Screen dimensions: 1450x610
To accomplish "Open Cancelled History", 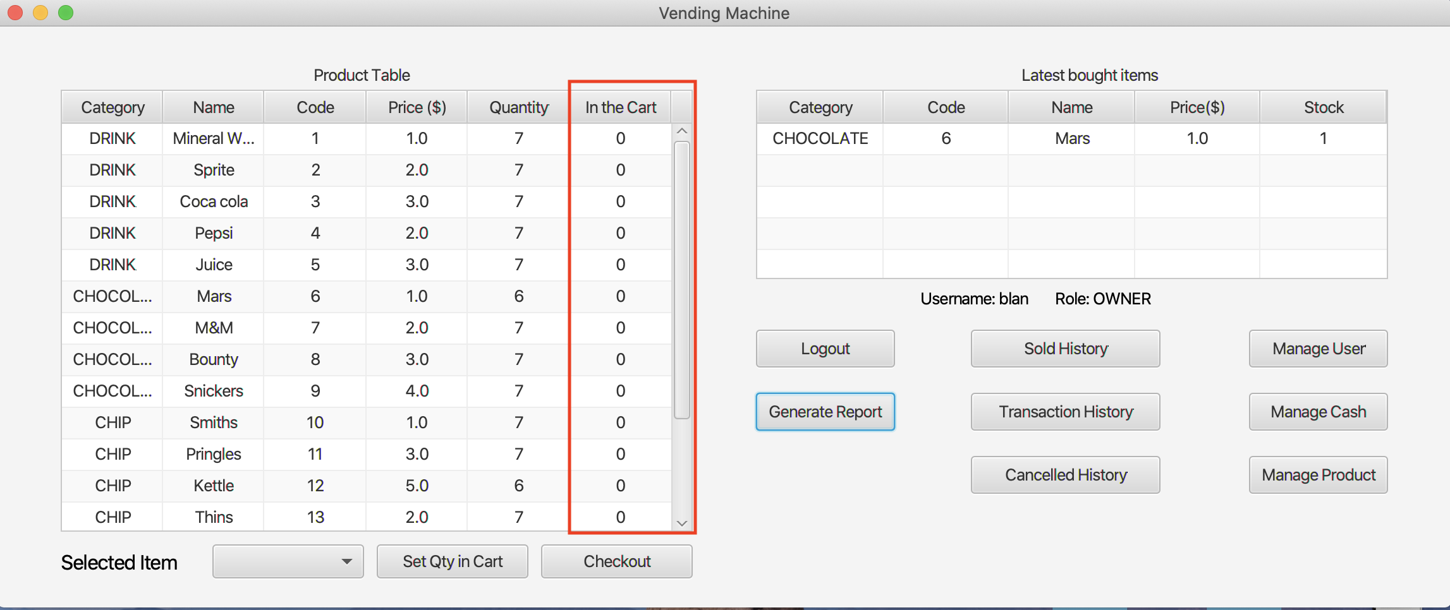I will [x=1065, y=475].
